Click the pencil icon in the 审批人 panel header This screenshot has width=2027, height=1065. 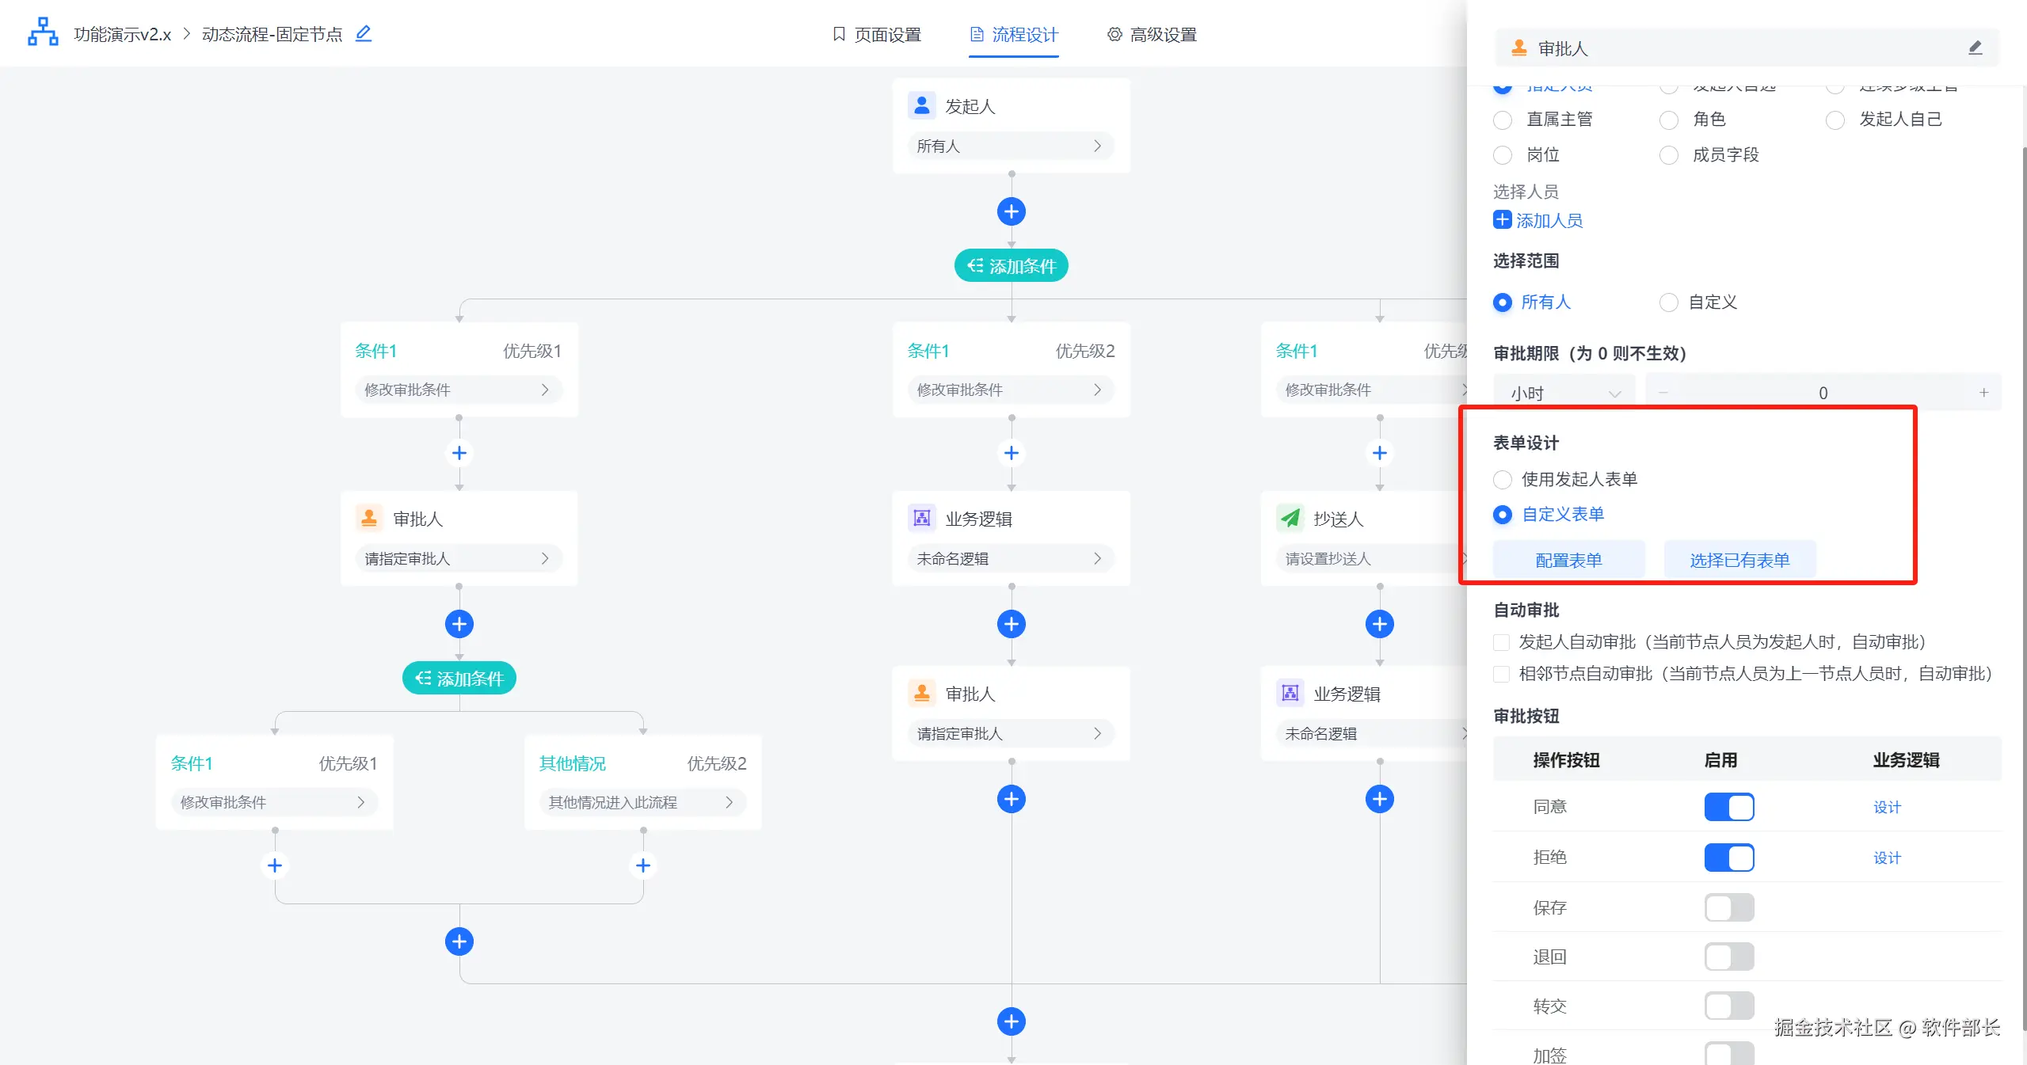1975,48
